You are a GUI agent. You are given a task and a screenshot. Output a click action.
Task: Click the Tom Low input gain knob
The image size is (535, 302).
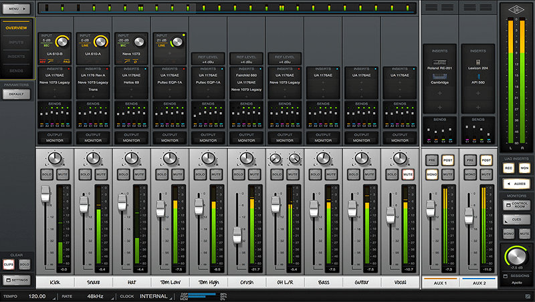click(x=177, y=42)
